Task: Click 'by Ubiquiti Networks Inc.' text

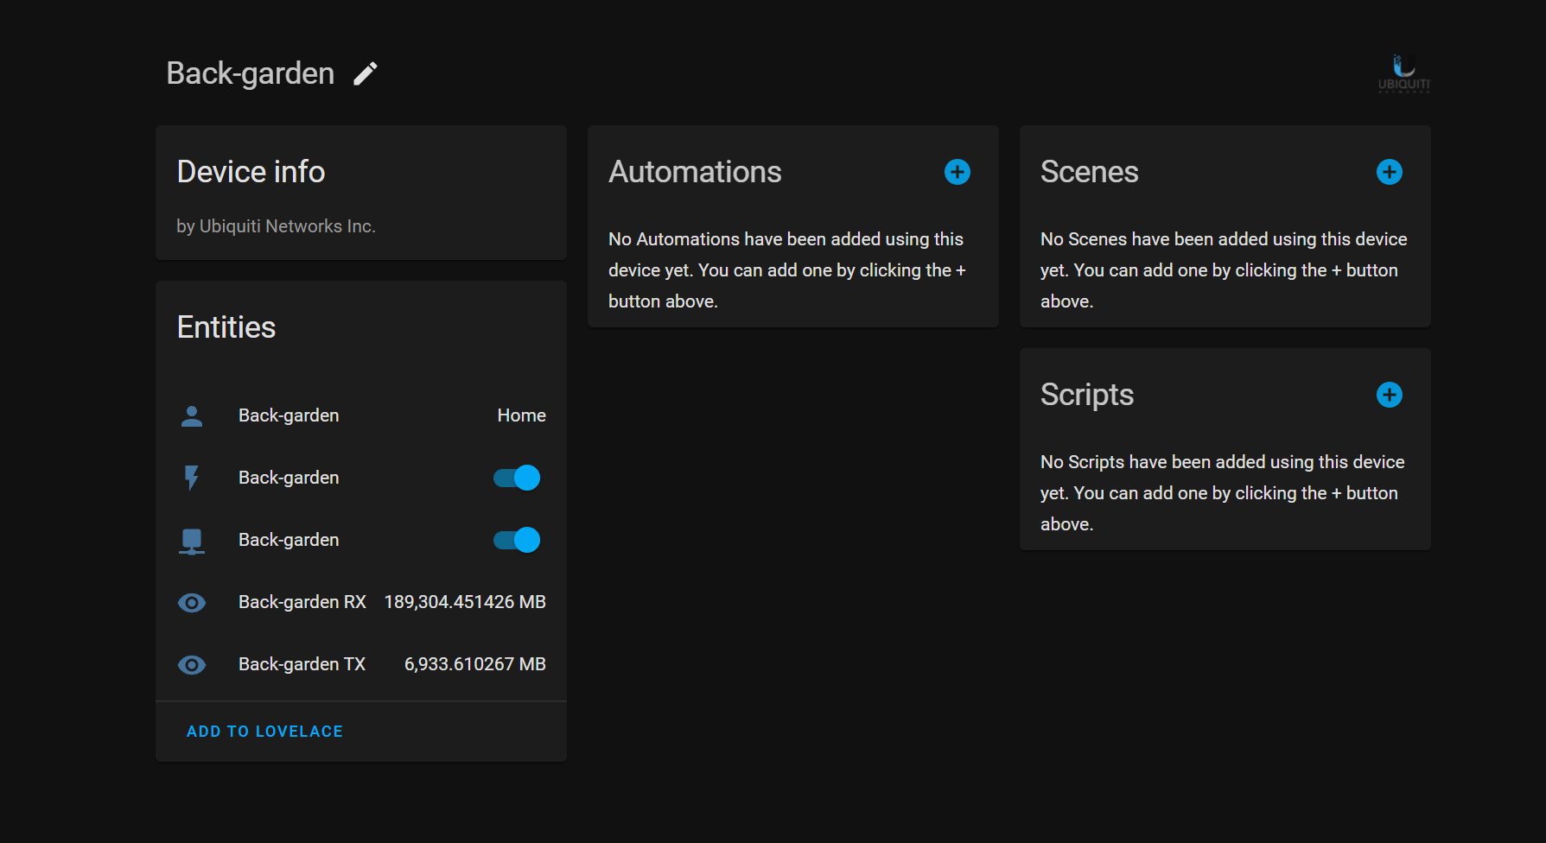Action: coord(276,226)
